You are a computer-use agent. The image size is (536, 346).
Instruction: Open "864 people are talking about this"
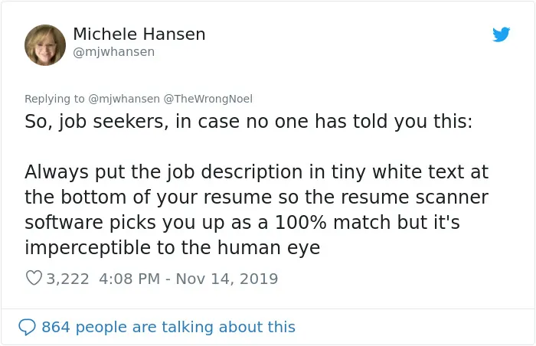[168, 327]
